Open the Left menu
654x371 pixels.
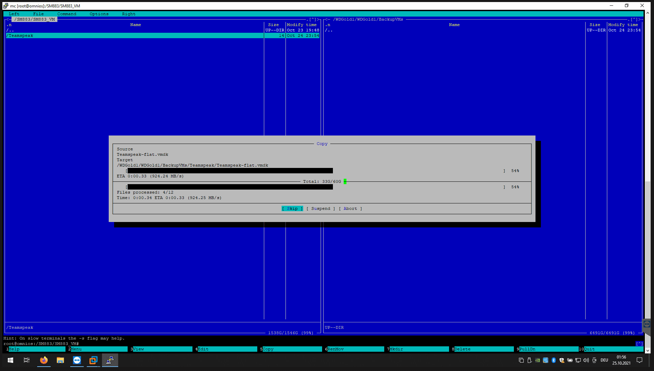click(14, 14)
